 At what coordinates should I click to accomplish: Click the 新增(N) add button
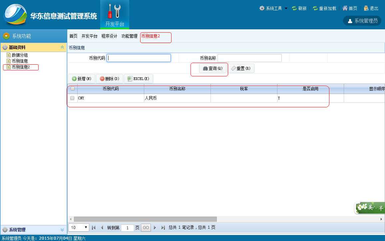[82, 79]
